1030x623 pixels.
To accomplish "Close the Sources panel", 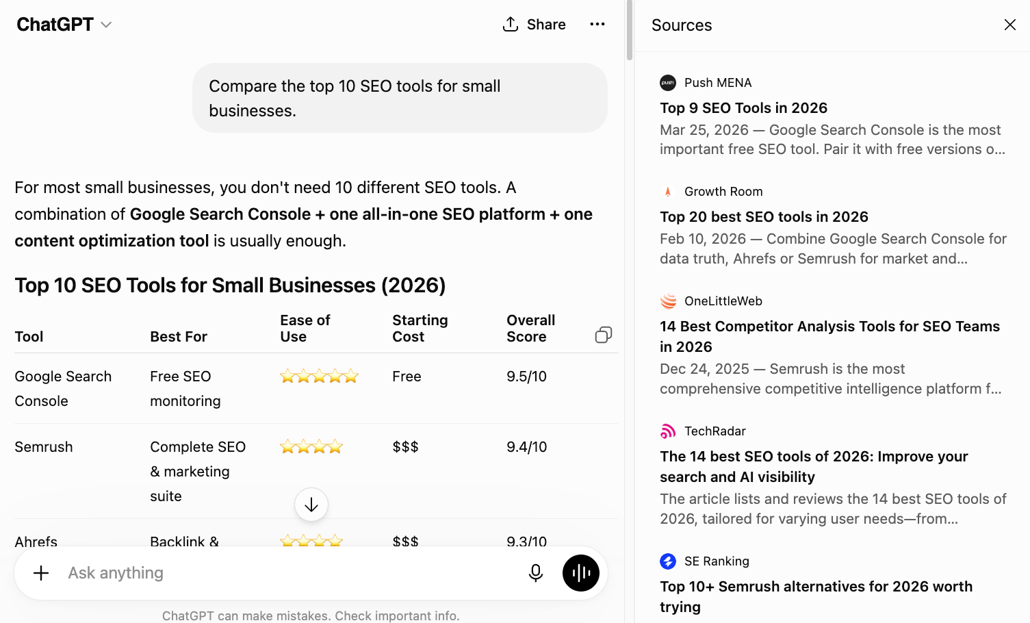I will 1009,25.
